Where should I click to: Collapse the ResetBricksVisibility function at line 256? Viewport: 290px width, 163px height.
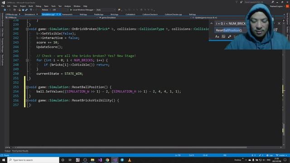(27, 101)
